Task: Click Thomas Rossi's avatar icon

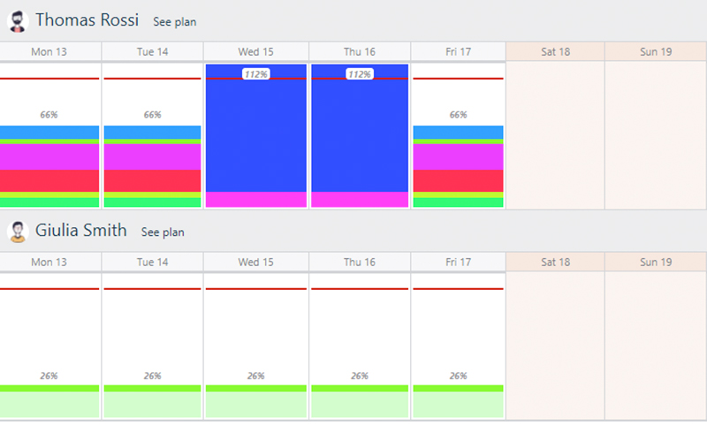Action: tap(18, 20)
